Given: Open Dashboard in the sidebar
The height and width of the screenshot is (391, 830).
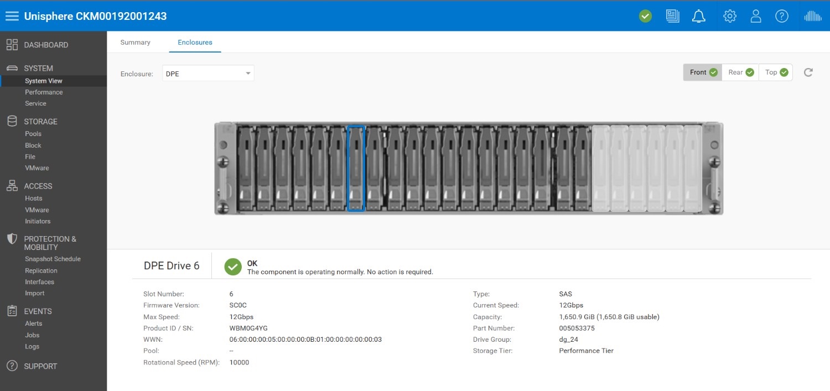Looking at the screenshot, I should [x=46, y=45].
